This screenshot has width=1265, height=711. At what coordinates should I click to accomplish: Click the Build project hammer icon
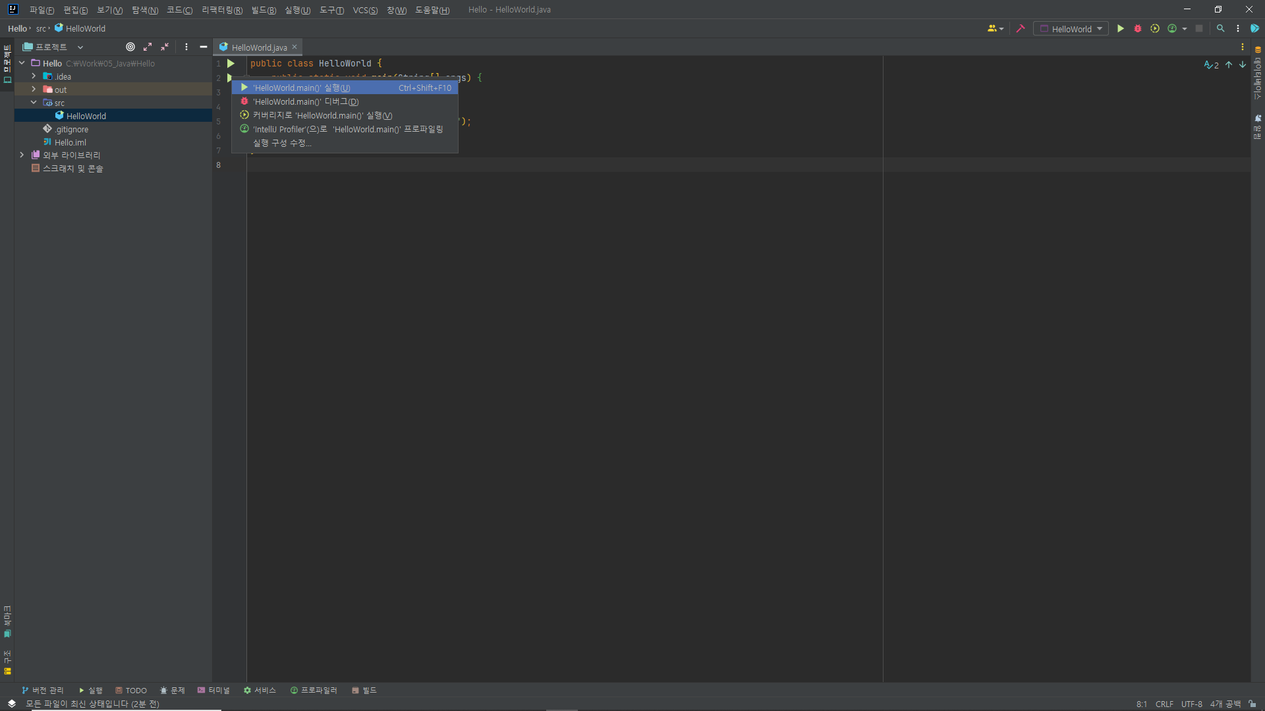pos(1021,29)
